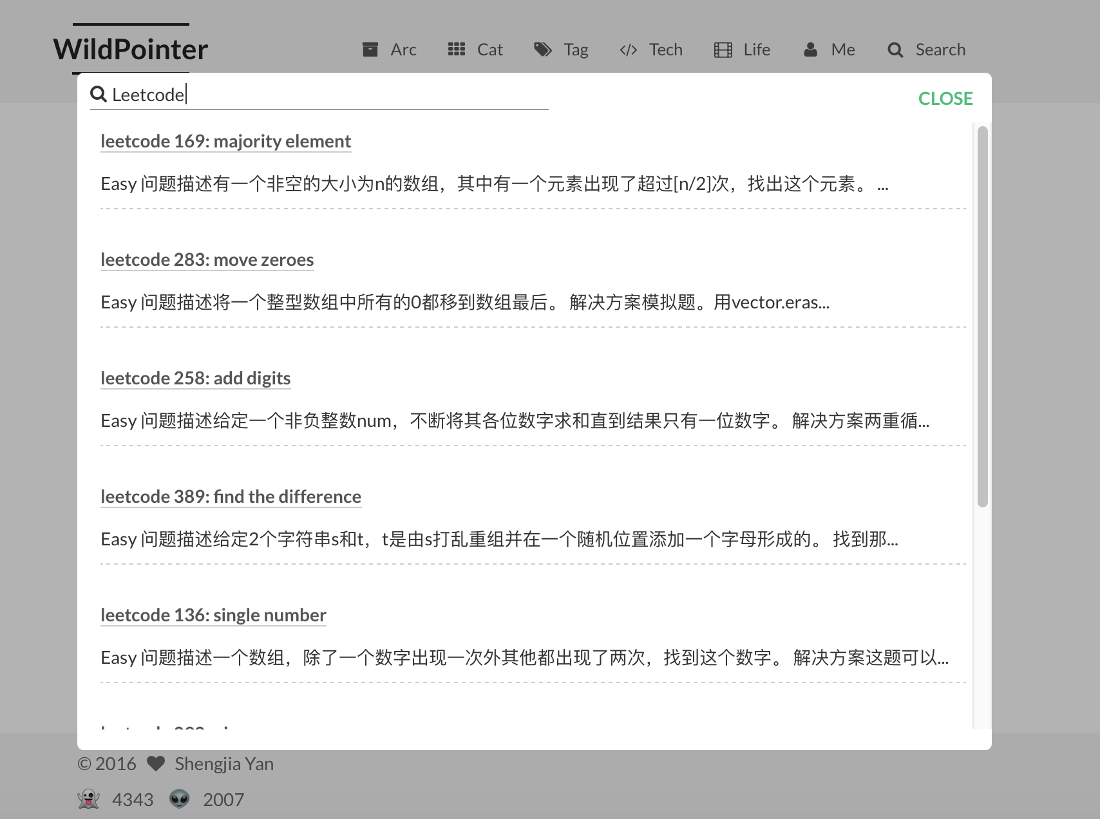Click the add digits description excerpt
Screen dimensions: 1100x819
point(515,421)
